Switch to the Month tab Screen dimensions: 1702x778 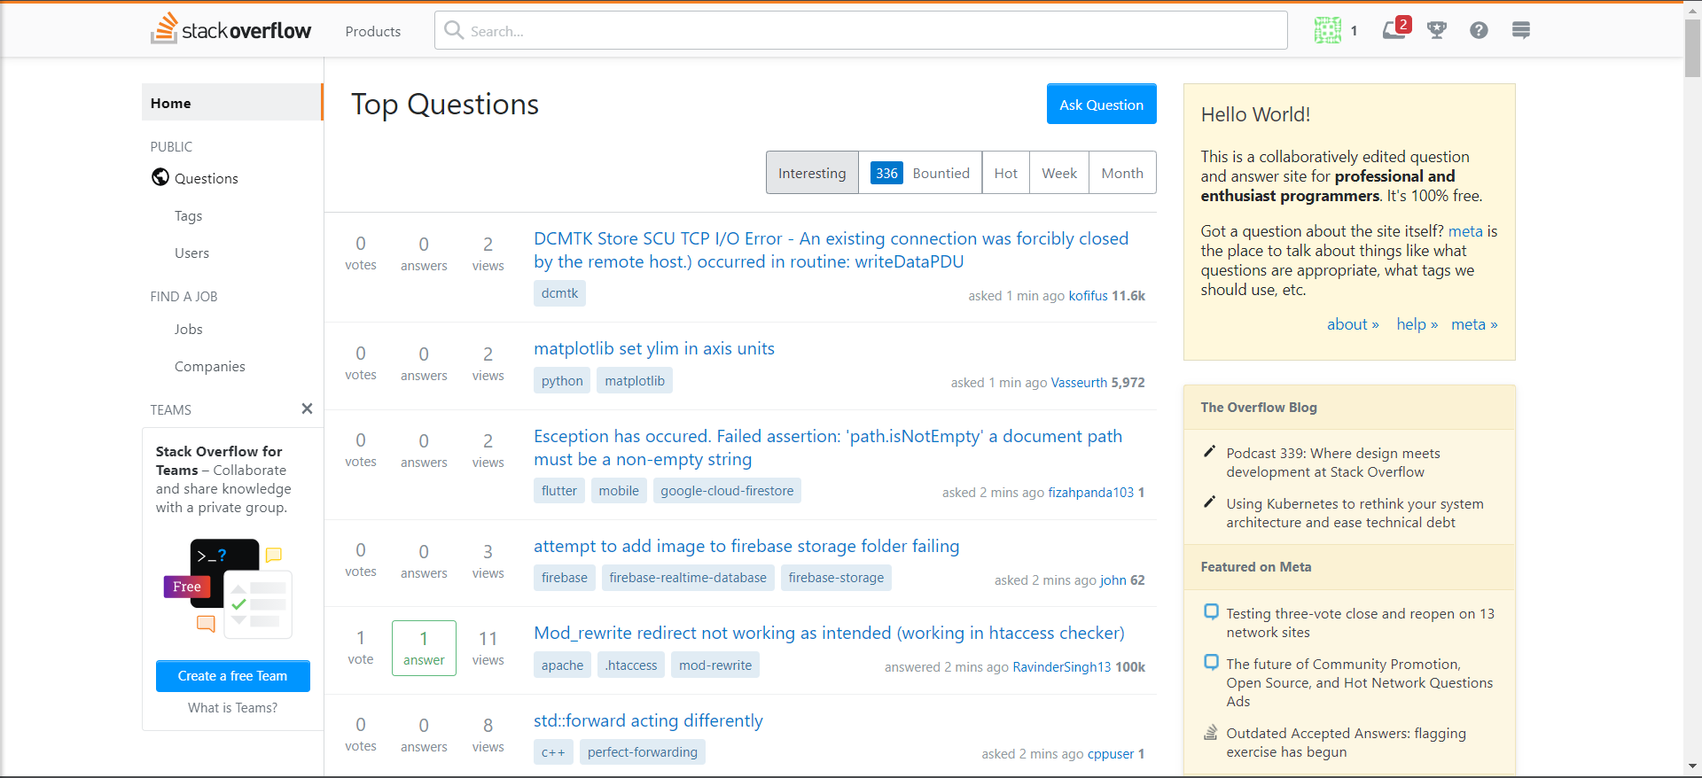1122,173
